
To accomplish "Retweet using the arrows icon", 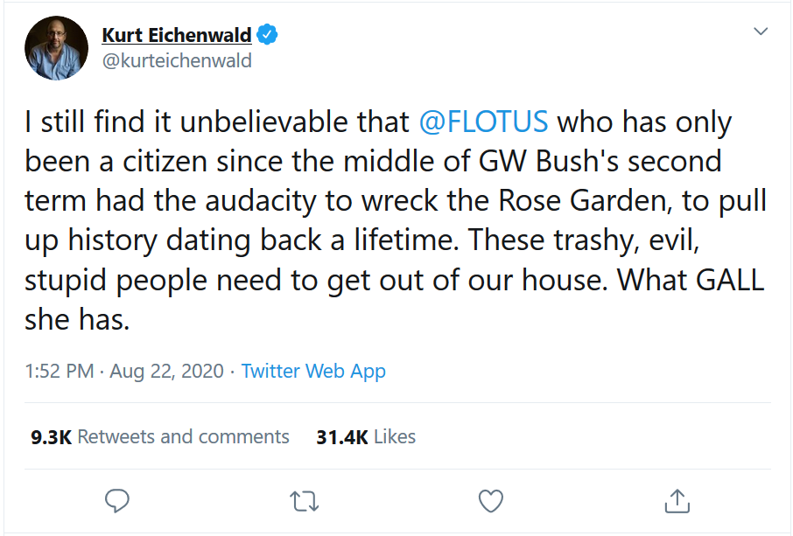I will point(304,502).
